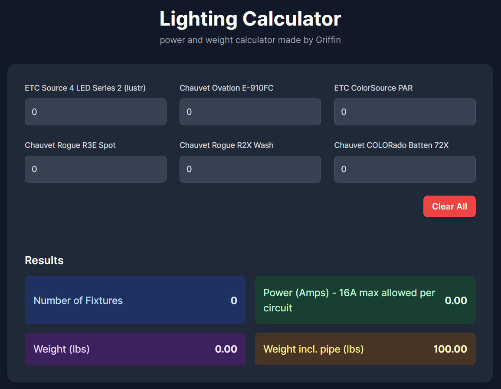Select the Weight (lbs) result card
This screenshot has height=389, width=501.
tap(135, 349)
